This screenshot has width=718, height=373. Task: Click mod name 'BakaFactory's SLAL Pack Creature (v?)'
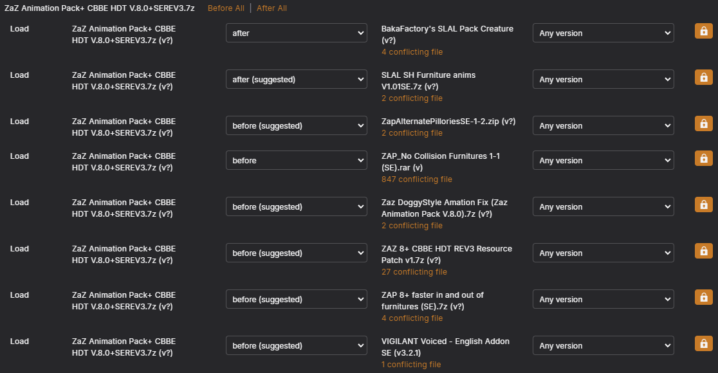click(x=447, y=34)
